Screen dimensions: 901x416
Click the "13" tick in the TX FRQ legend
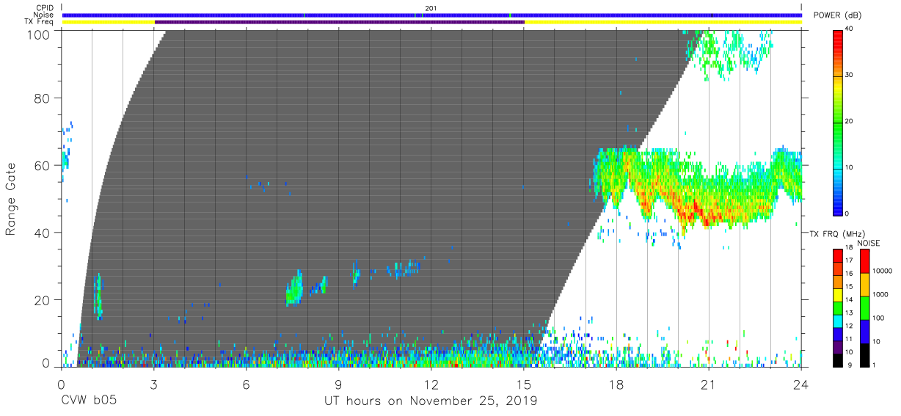coord(850,313)
